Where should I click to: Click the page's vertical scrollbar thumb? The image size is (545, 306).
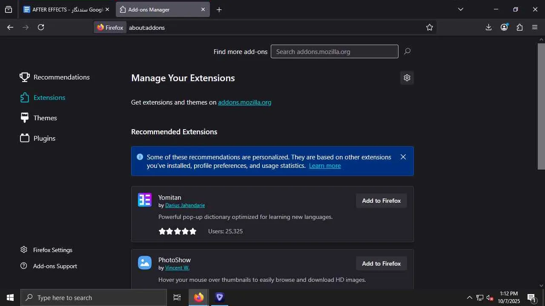[x=541, y=106]
